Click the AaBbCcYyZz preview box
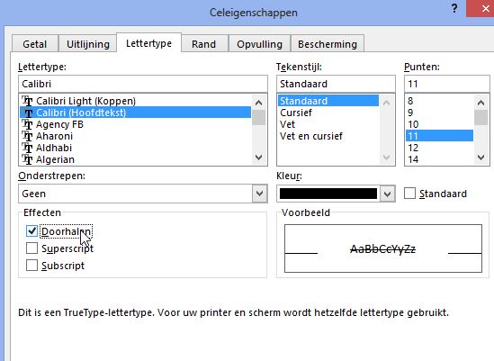The image size is (494, 361). coord(383,248)
